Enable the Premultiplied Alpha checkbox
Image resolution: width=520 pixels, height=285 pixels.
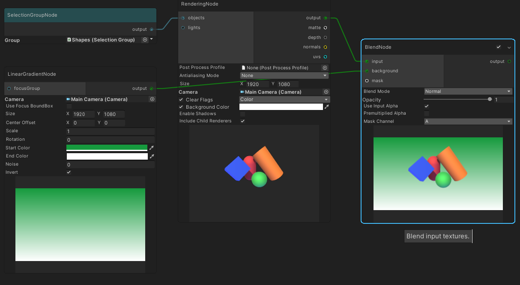[427, 113]
